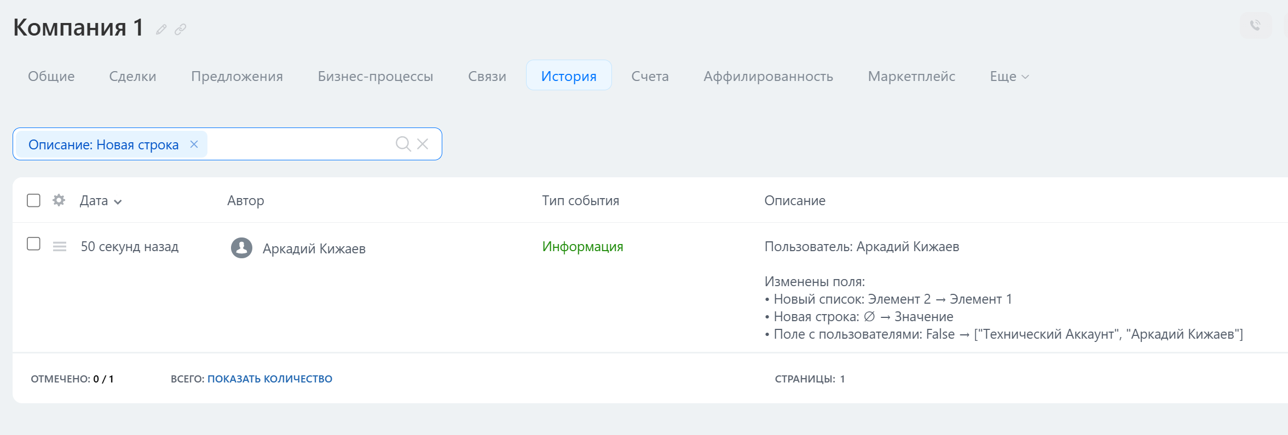This screenshot has width=1288, height=435.
Task: Click the phone call icon at top right
Action: (x=1255, y=25)
